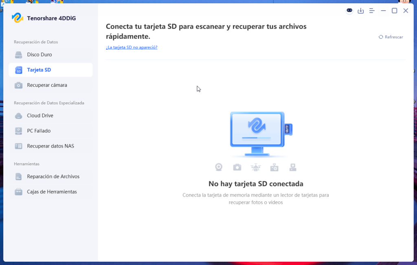Viewport: 417px width, 265px height.
Task: Click the toolbox icon beside Cajas de Herramientas
Action: click(18, 192)
